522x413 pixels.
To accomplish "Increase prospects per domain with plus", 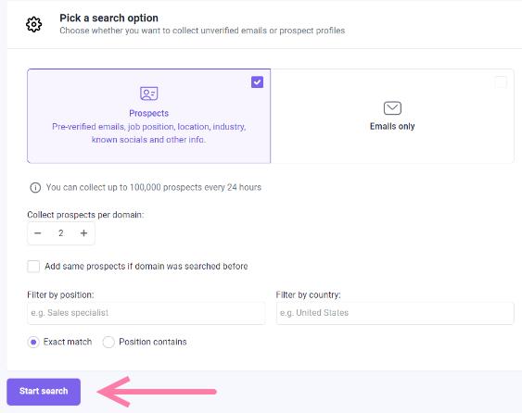I will 83,233.
